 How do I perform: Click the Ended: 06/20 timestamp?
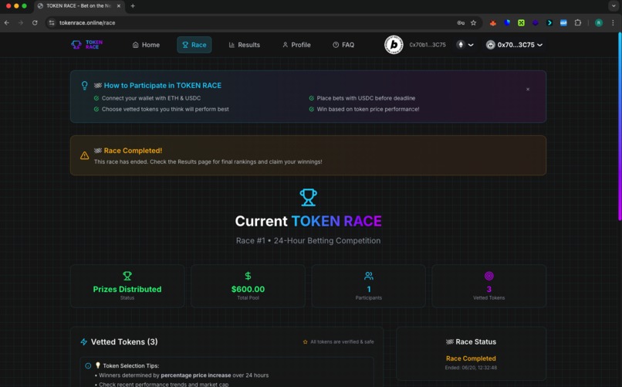click(471, 368)
